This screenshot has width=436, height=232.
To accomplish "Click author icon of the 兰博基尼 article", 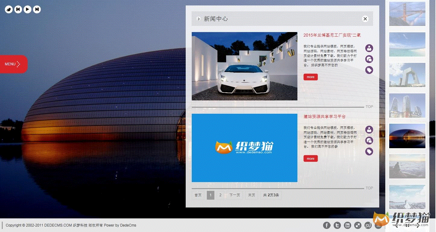I will point(369,48).
